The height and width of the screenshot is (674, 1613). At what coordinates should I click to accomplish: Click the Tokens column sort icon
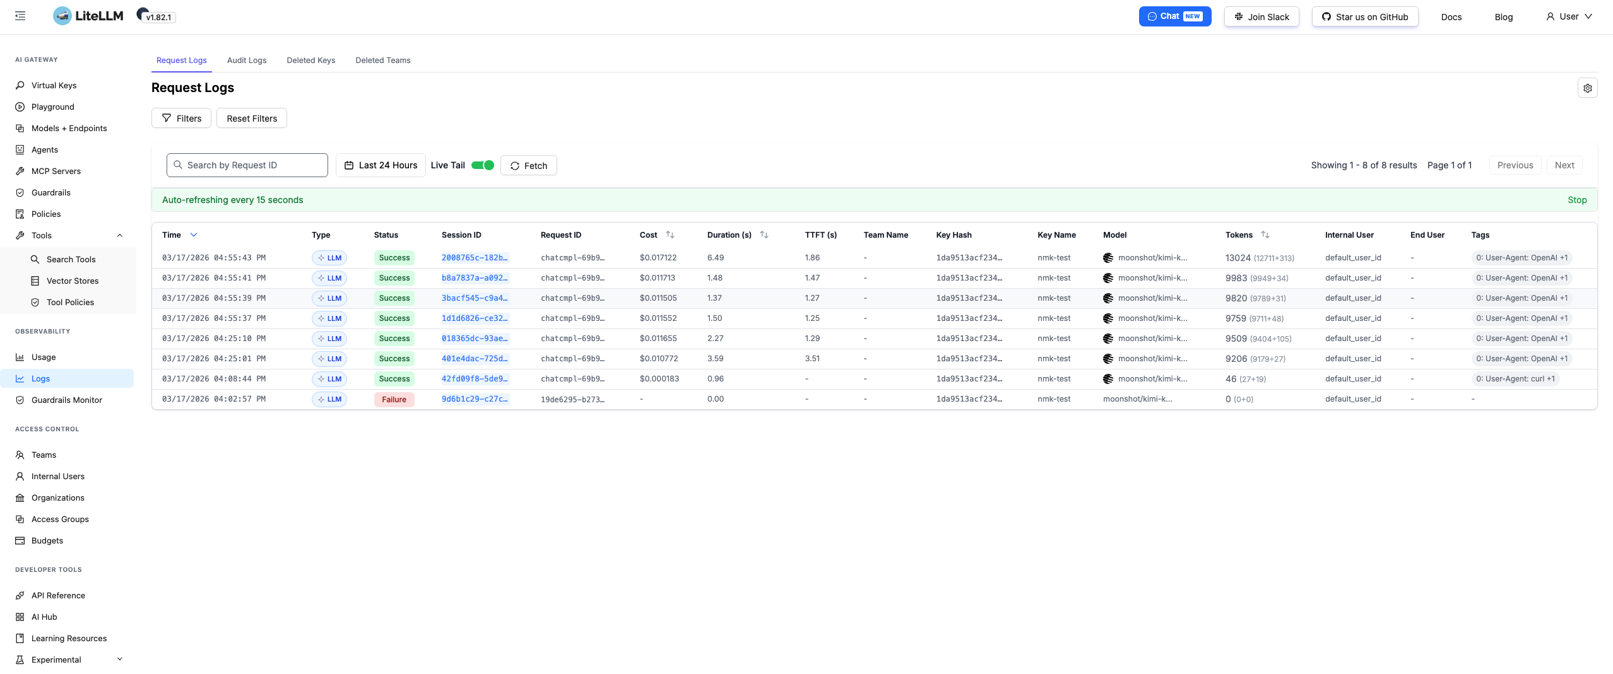click(1265, 235)
